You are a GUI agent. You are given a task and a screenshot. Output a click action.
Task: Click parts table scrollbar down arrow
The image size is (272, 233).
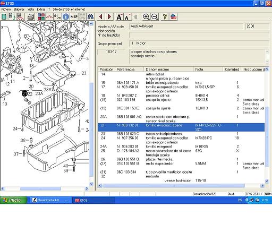click(267, 181)
